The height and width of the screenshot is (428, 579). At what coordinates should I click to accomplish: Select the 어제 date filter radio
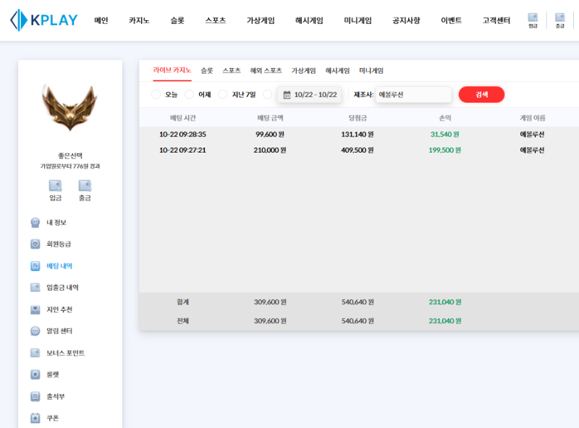[x=190, y=95]
